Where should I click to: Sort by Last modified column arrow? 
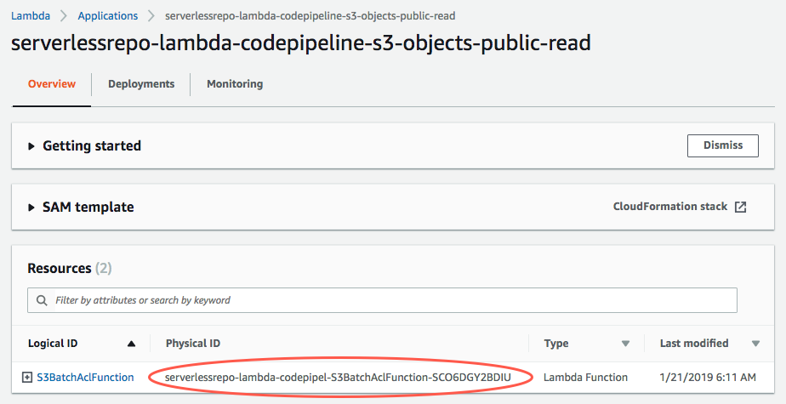755,344
